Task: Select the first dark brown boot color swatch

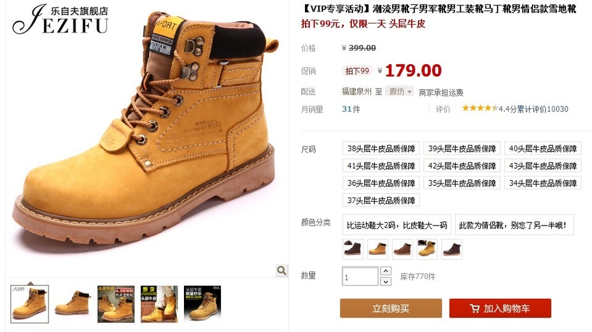Action: [x=353, y=249]
